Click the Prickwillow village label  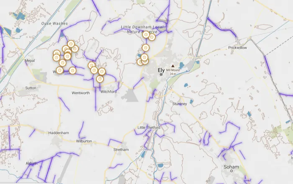(x=237, y=47)
